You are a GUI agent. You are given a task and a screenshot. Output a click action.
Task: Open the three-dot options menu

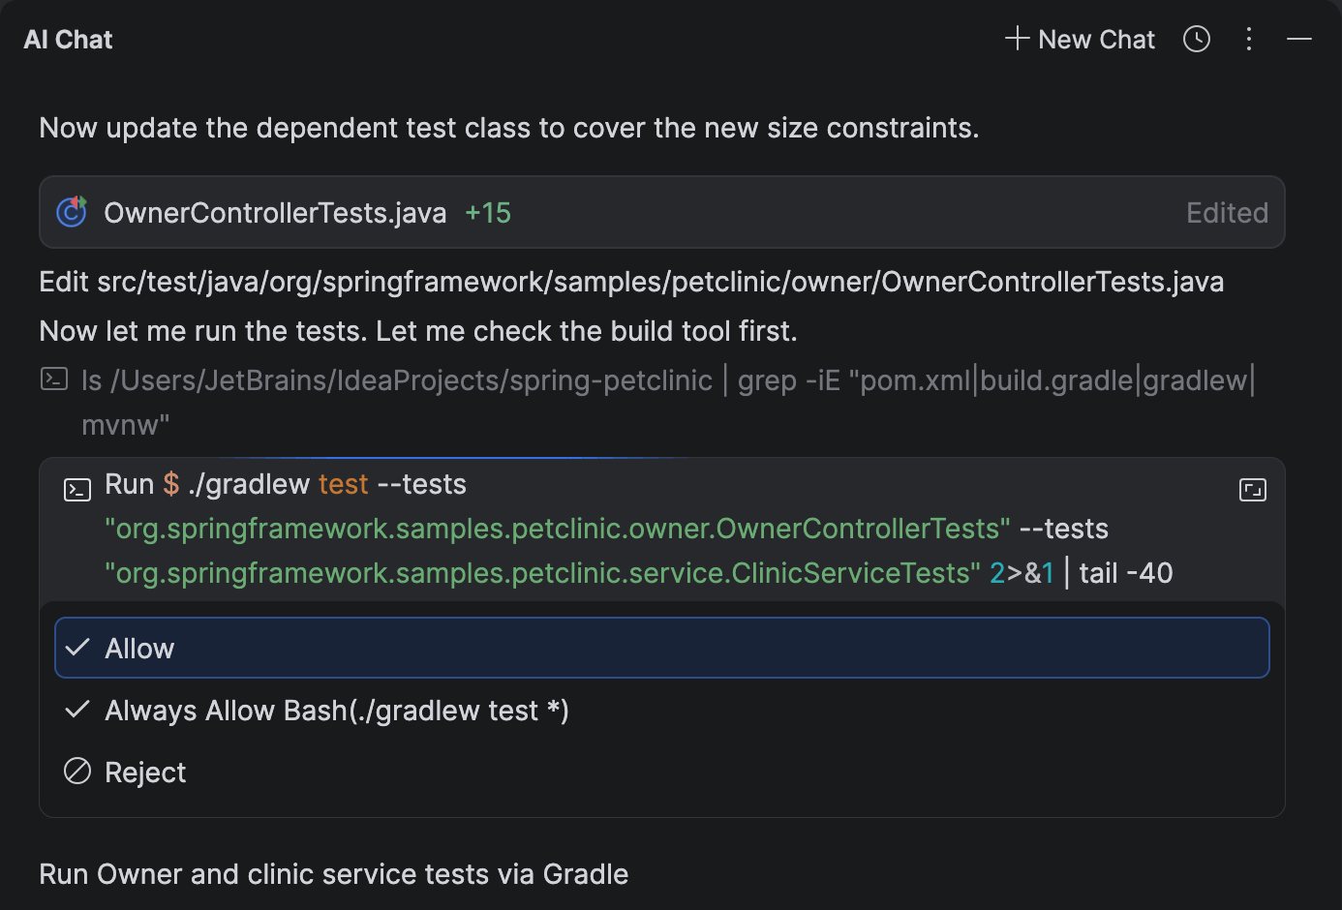[1249, 39]
